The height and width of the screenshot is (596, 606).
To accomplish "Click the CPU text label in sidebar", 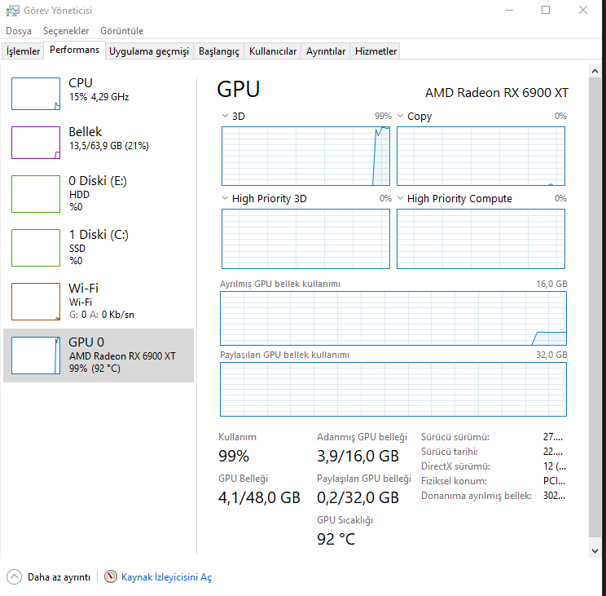I will [x=81, y=83].
